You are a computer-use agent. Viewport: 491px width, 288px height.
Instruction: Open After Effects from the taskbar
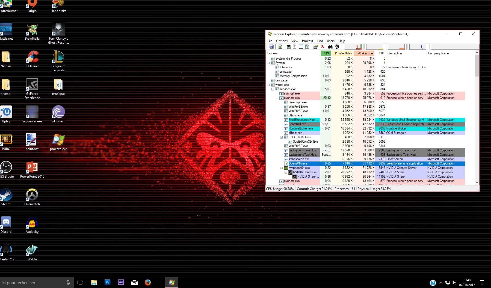(x=121, y=282)
